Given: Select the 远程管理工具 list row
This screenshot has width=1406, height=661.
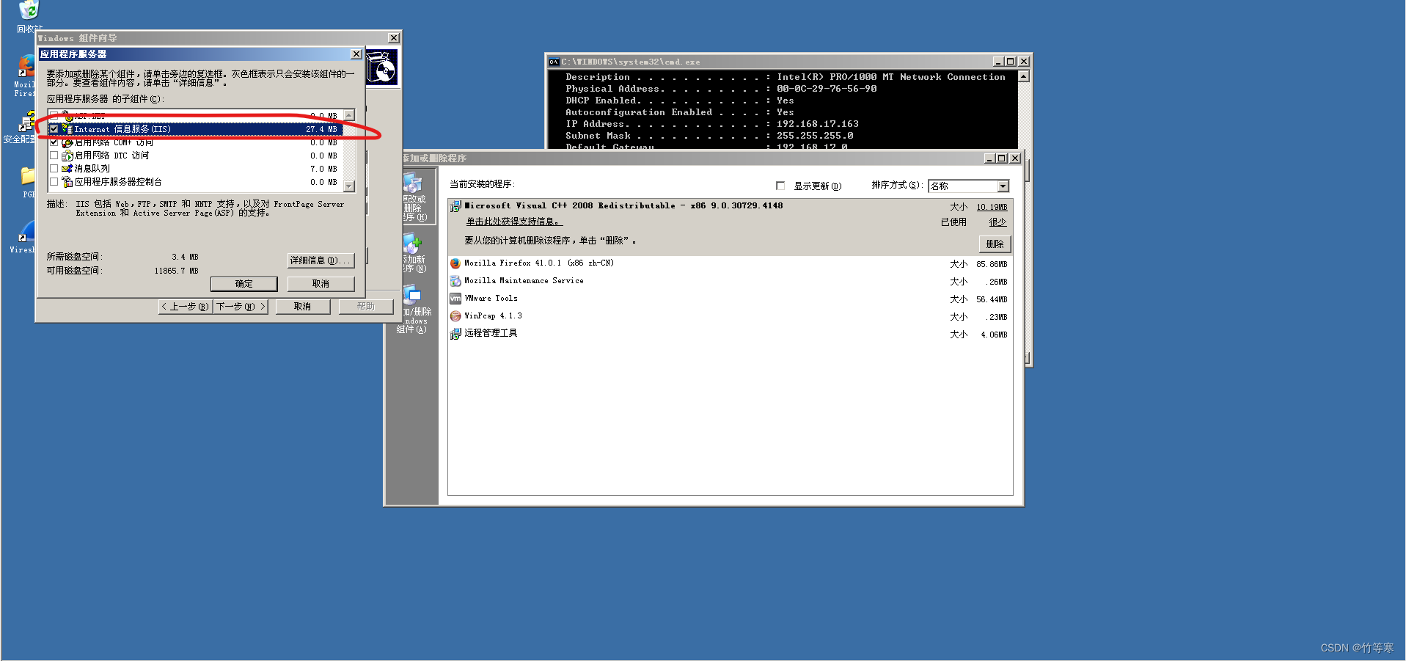Looking at the screenshot, I should point(730,334).
